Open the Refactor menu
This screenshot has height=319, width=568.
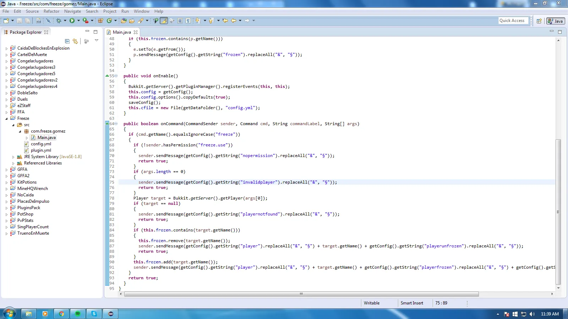point(51,11)
